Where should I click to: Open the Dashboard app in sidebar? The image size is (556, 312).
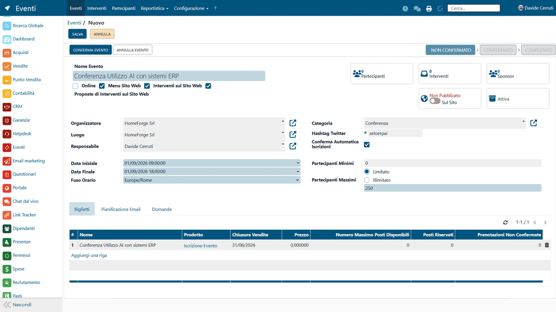tap(19, 39)
